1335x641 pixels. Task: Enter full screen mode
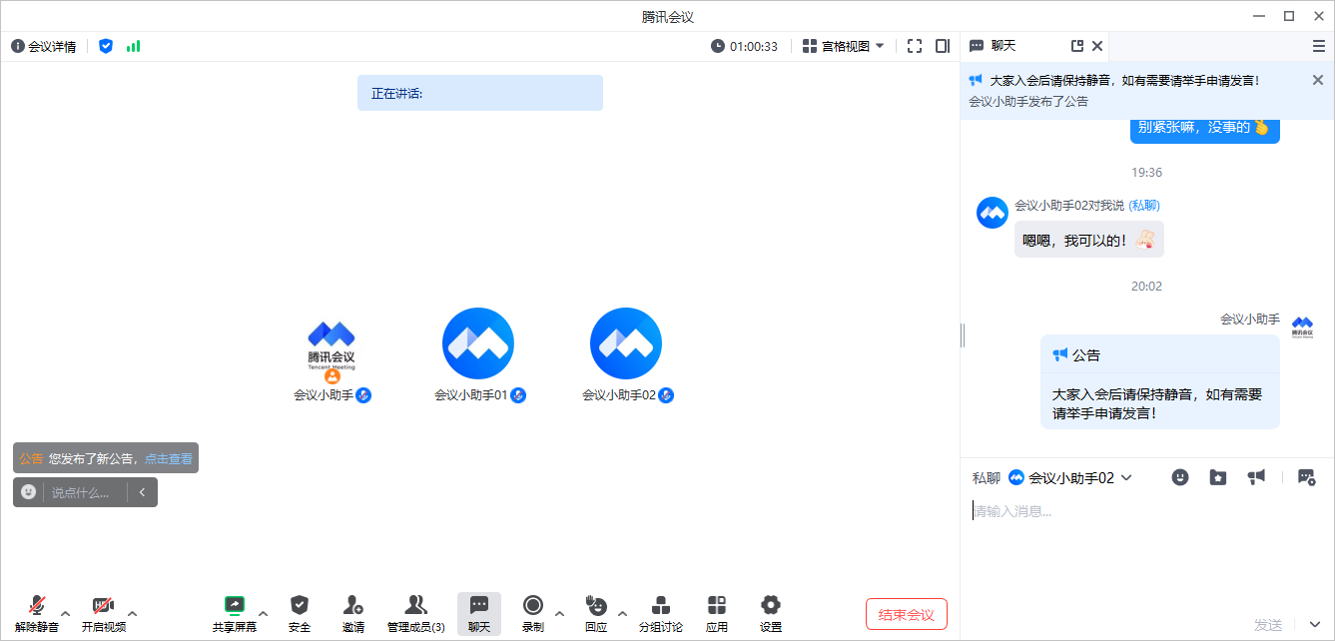click(915, 46)
